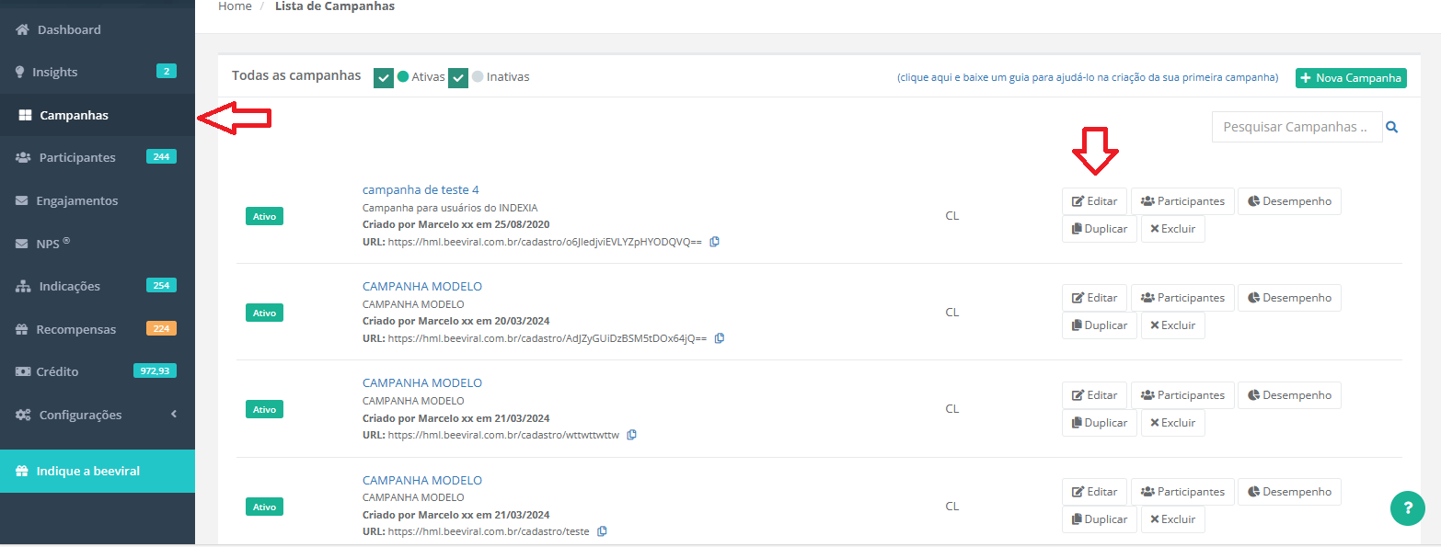This screenshot has height=547, width=1441.
Task: Click Editar for wttwttwttw campaign
Action: tap(1094, 395)
